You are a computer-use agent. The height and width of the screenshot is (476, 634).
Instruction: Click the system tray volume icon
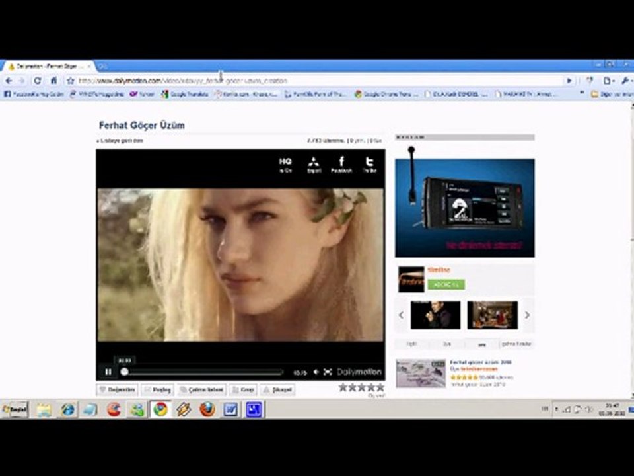pos(589,410)
